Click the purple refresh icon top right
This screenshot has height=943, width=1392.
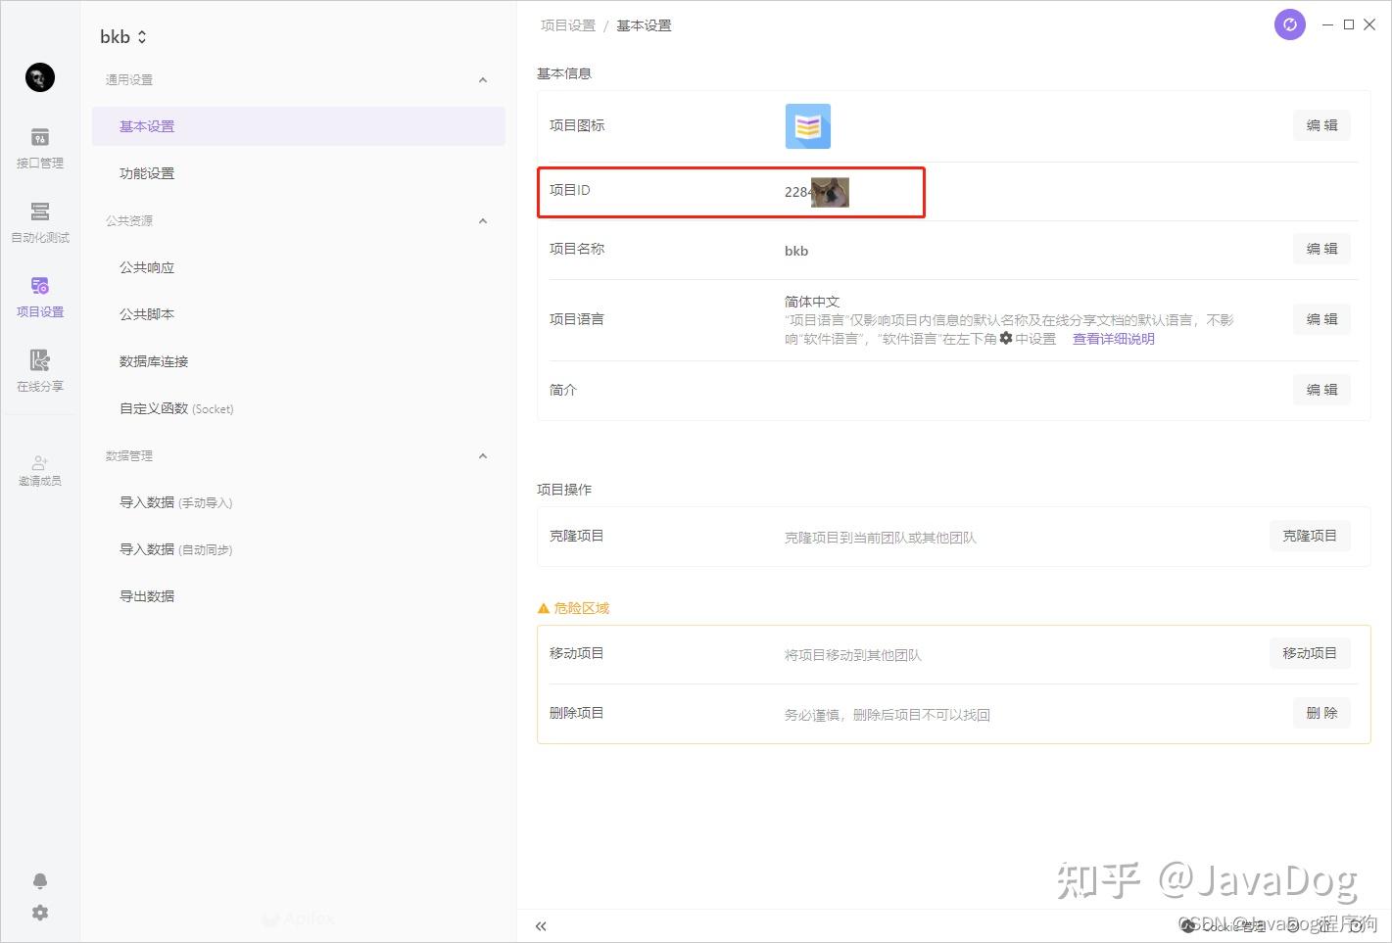pyautogui.click(x=1289, y=24)
